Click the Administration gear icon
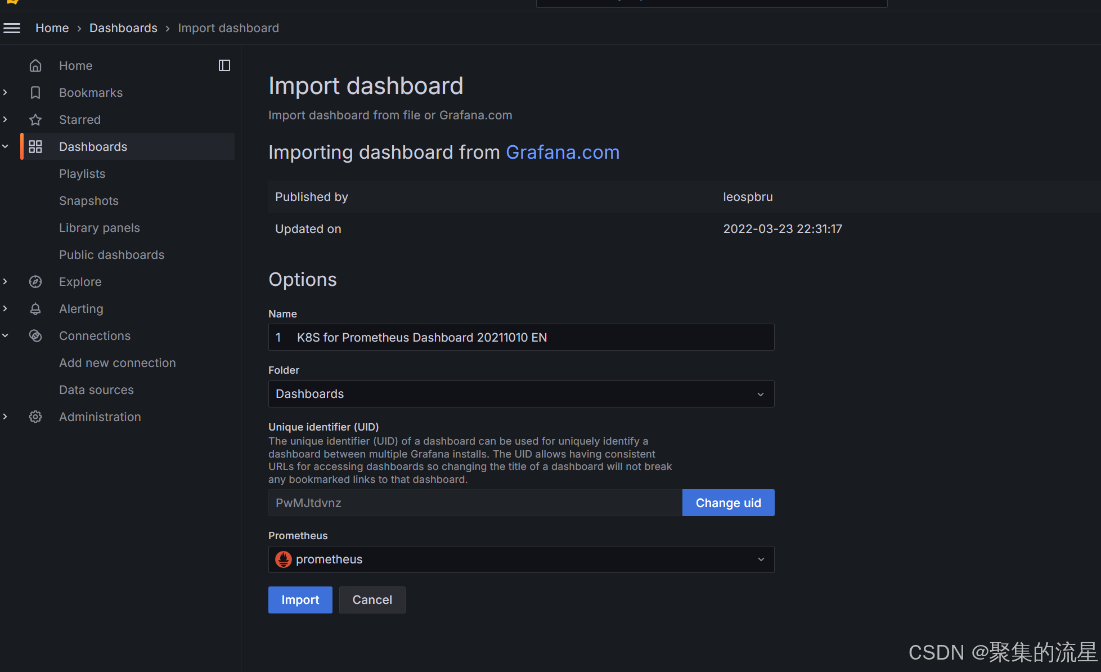 pyautogui.click(x=35, y=417)
